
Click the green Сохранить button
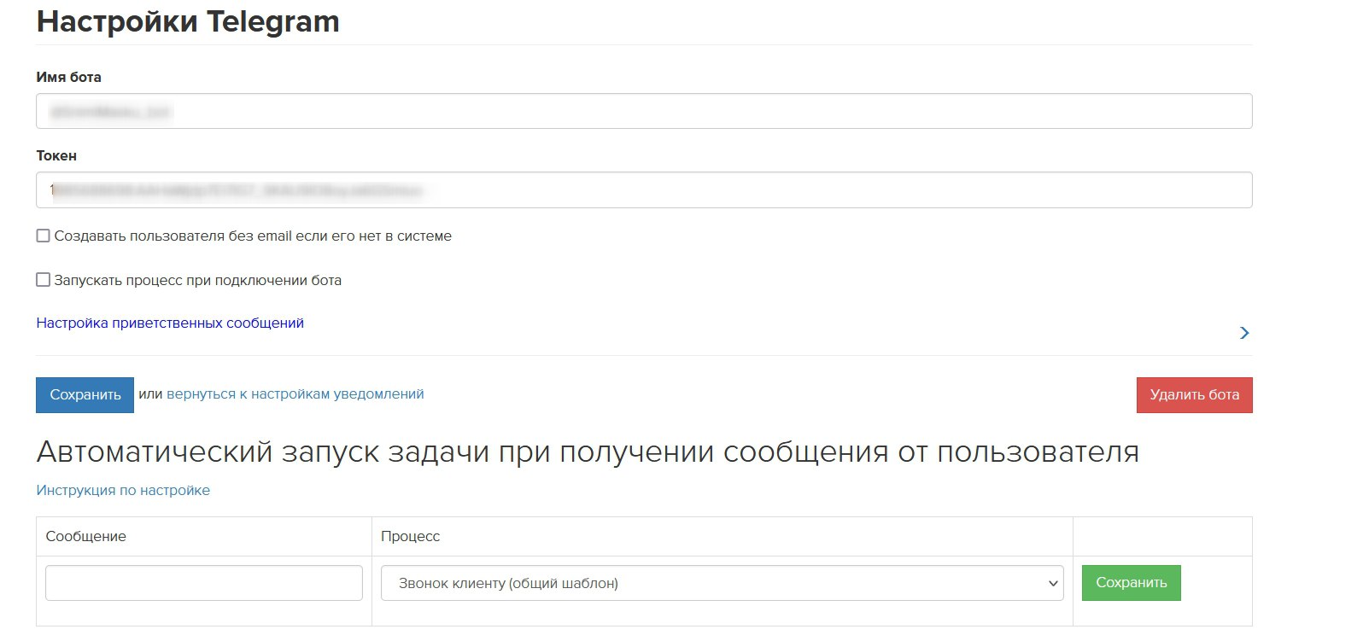click(1131, 583)
